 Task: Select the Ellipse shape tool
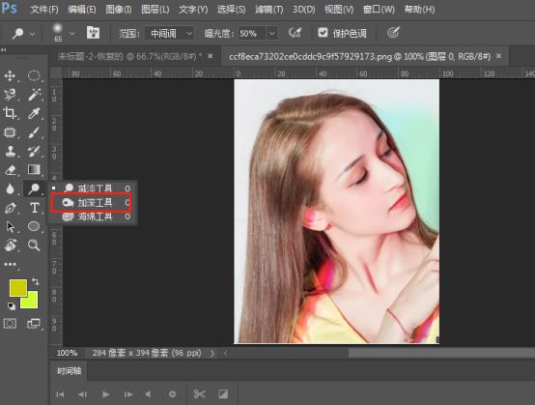point(34,226)
